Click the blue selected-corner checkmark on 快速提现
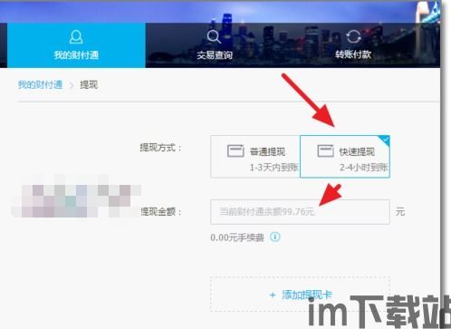 click(x=386, y=140)
